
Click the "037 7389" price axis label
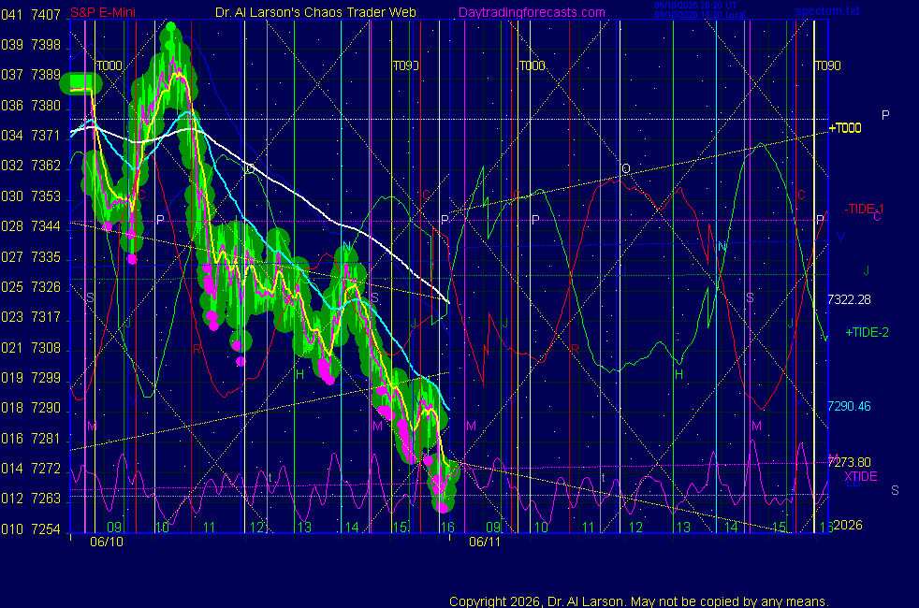click(x=31, y=75)
